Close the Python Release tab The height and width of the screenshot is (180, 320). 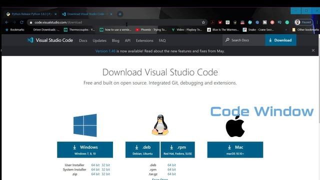[55, 14]
